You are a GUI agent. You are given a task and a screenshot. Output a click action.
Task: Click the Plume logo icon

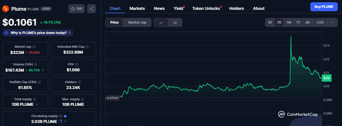(x=6, y=9)
